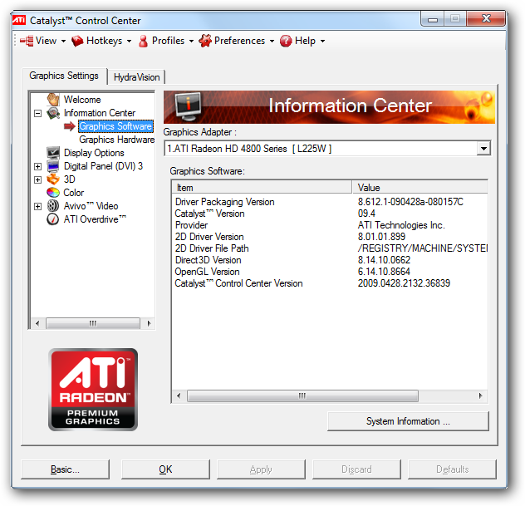Click the Discard button
Screen dimensions: 525x506
[x=356, y=469]
